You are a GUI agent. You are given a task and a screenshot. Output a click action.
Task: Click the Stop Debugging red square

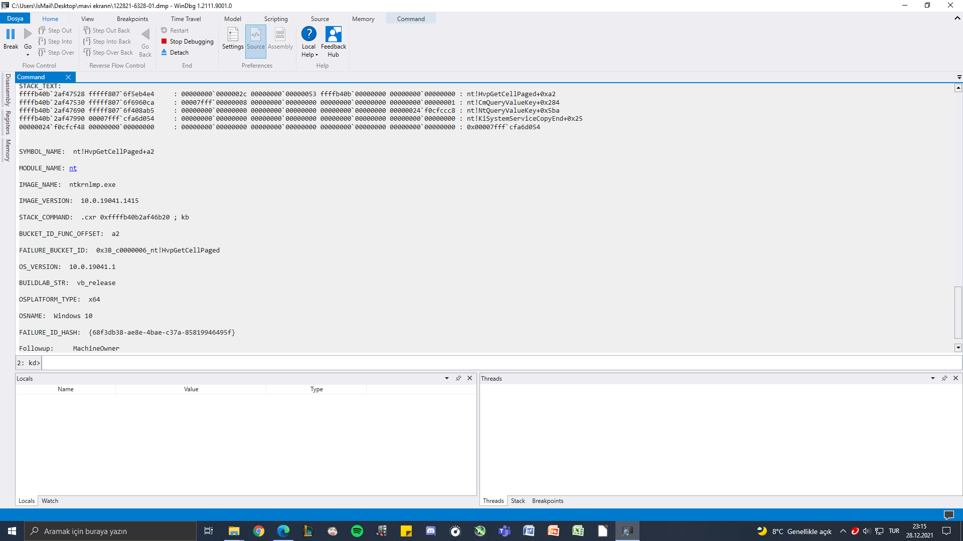pos(164,42)
